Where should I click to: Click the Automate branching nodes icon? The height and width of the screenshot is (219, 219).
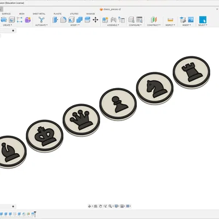coord(42,20)
